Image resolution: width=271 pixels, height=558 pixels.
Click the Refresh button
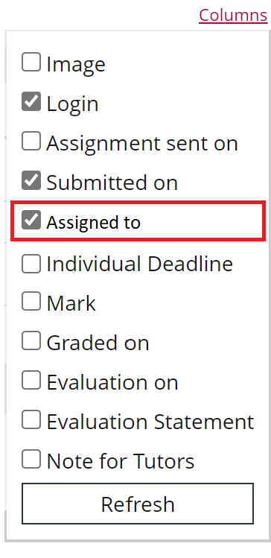click(138, 504)
